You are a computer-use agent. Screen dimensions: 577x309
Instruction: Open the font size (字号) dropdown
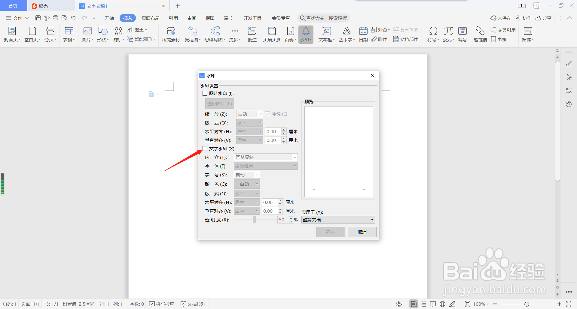(x=247, y=175)
